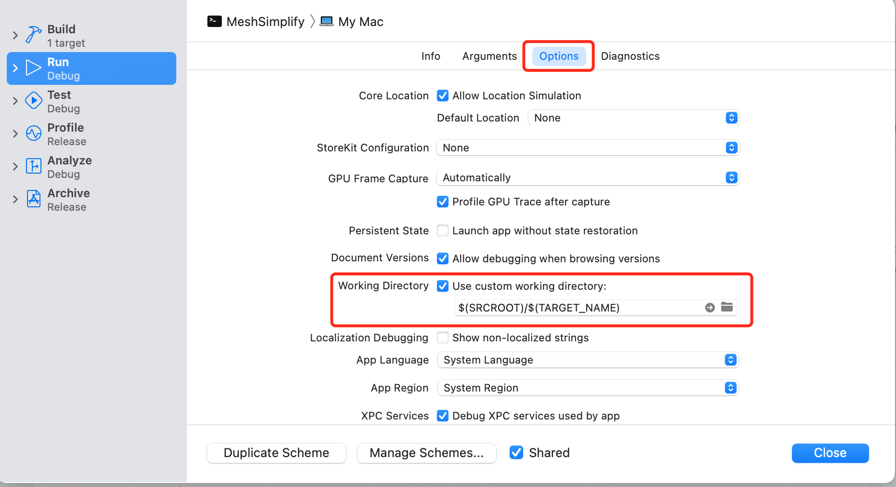Click the Run scheme play icon
Viewport: 896px width, 487px height.
(33, 68)
